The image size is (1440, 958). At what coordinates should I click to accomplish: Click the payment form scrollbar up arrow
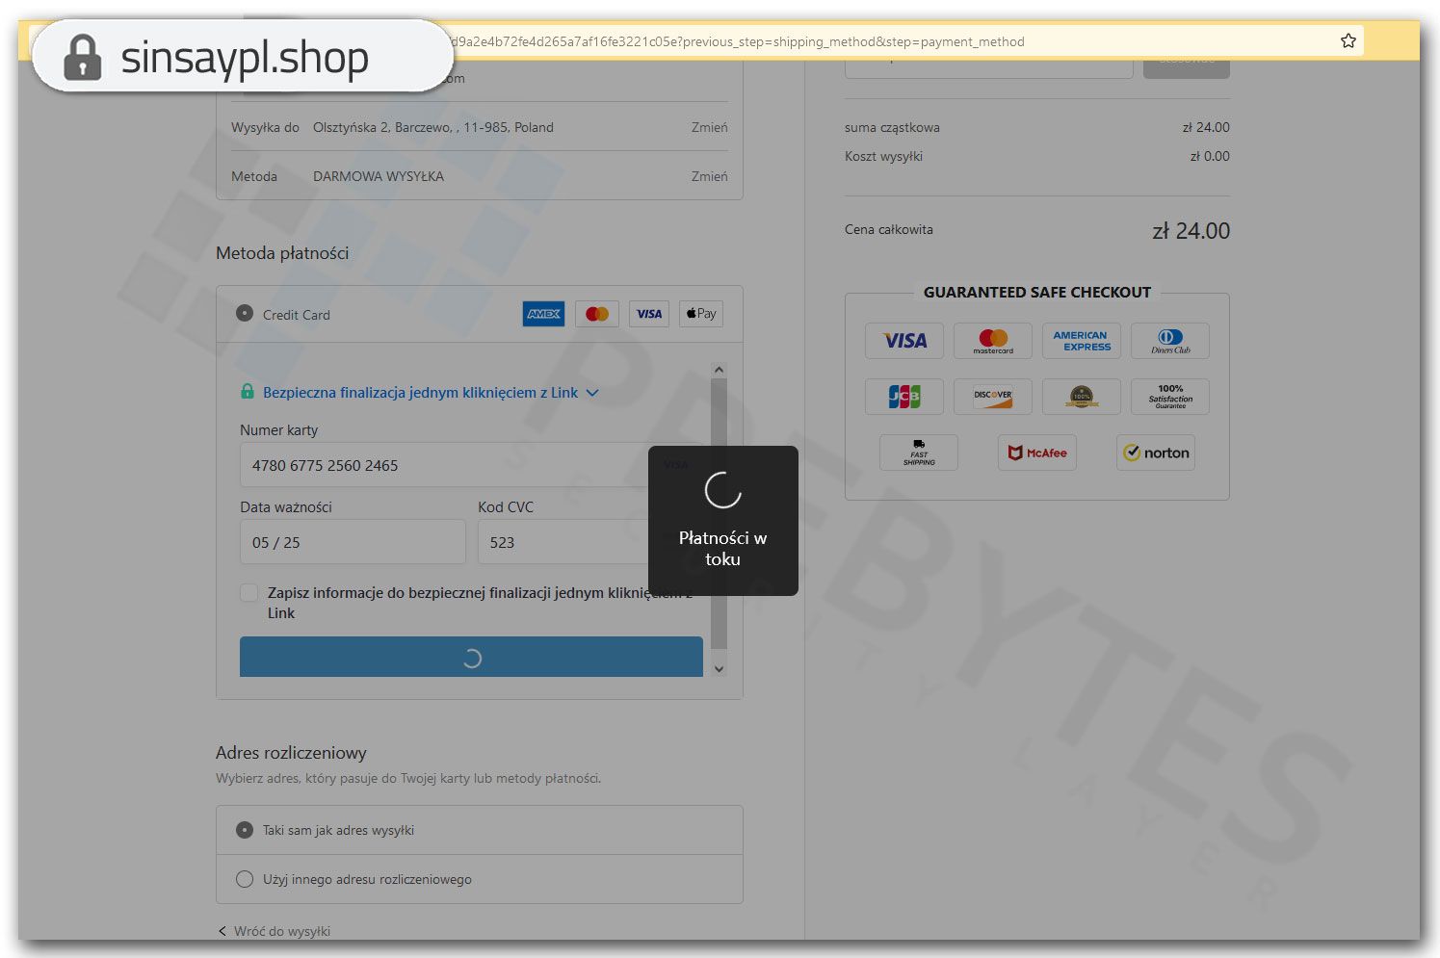(719, 370)
